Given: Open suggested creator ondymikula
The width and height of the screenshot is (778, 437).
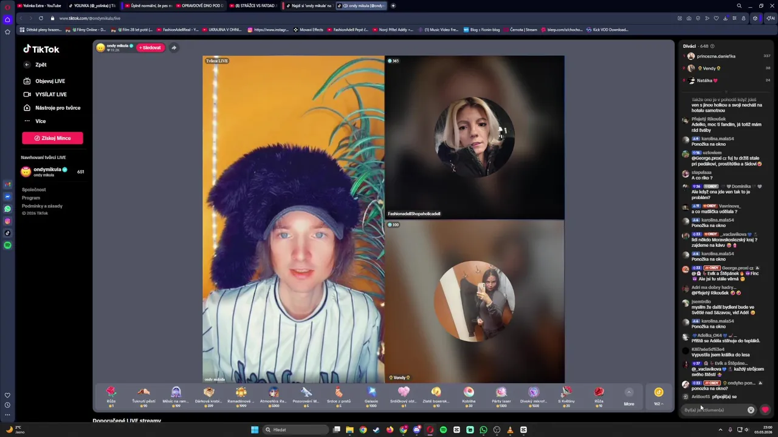Looking at the screenshot, I should (52, 172).
